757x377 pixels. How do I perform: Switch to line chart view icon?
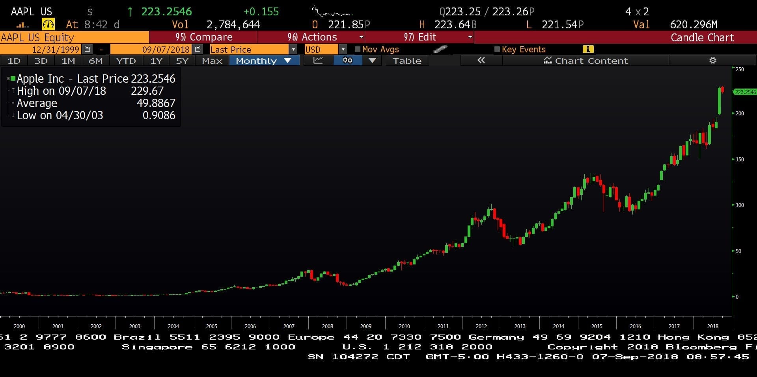click(x=318, y=61)
